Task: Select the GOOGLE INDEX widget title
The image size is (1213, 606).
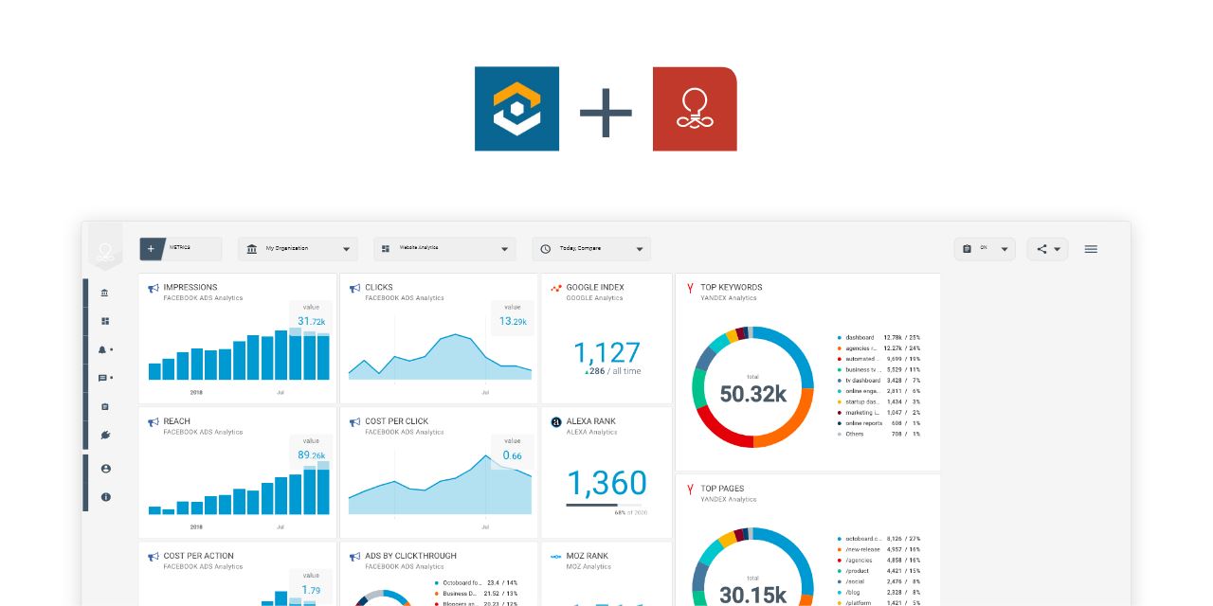Action: tap(595, 287)
